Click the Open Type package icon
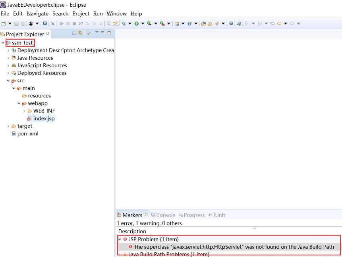 (x=203, y=23)
